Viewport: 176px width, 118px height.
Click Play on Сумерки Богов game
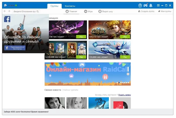[x=125, y=37]
